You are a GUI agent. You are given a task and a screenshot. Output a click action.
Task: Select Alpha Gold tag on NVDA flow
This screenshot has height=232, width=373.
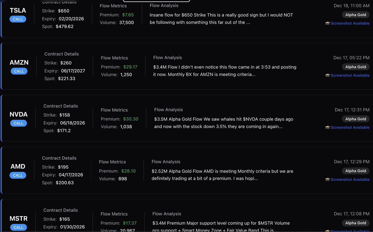pyautogui.click(x=356, y=119)
